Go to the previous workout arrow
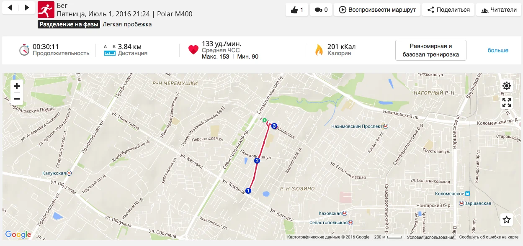This screenshot has width=523, height=246. click(x=10, y=8)
